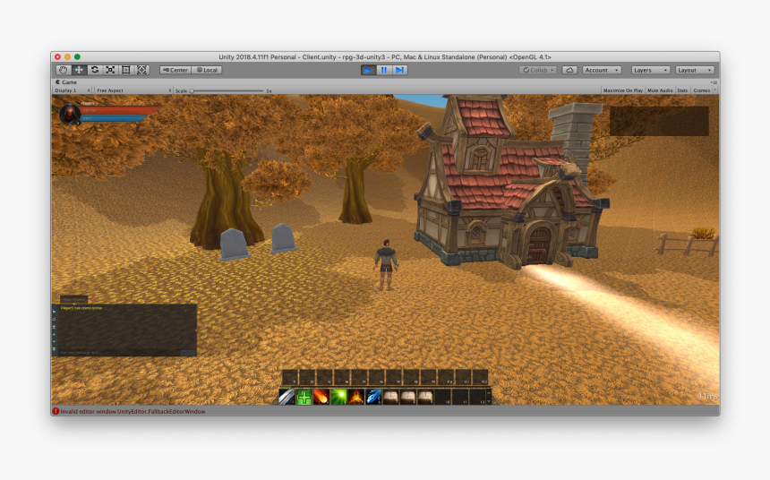
Task: Open the Layout dropdown
Action: coord(695,70)
